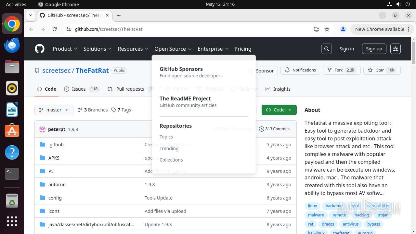Open a new tab with the plus icon
The height and width of the screenshot is (234, 416).
(x=119, y=15)
